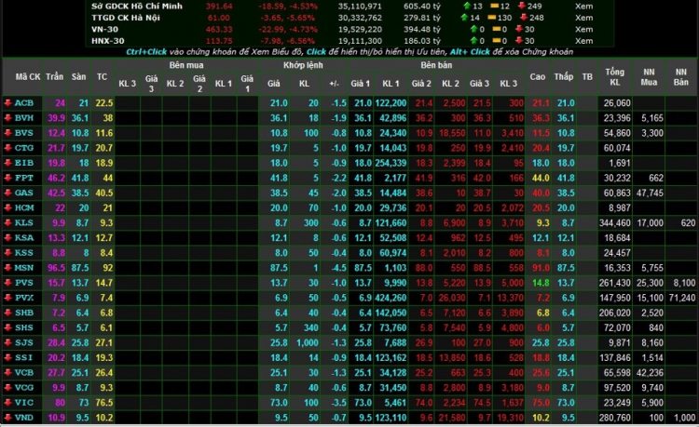The image size is (699, 427).
Task: Open Xem link for Sở GDCK Hồ Chí Minh
Action: tap(583, 7)
